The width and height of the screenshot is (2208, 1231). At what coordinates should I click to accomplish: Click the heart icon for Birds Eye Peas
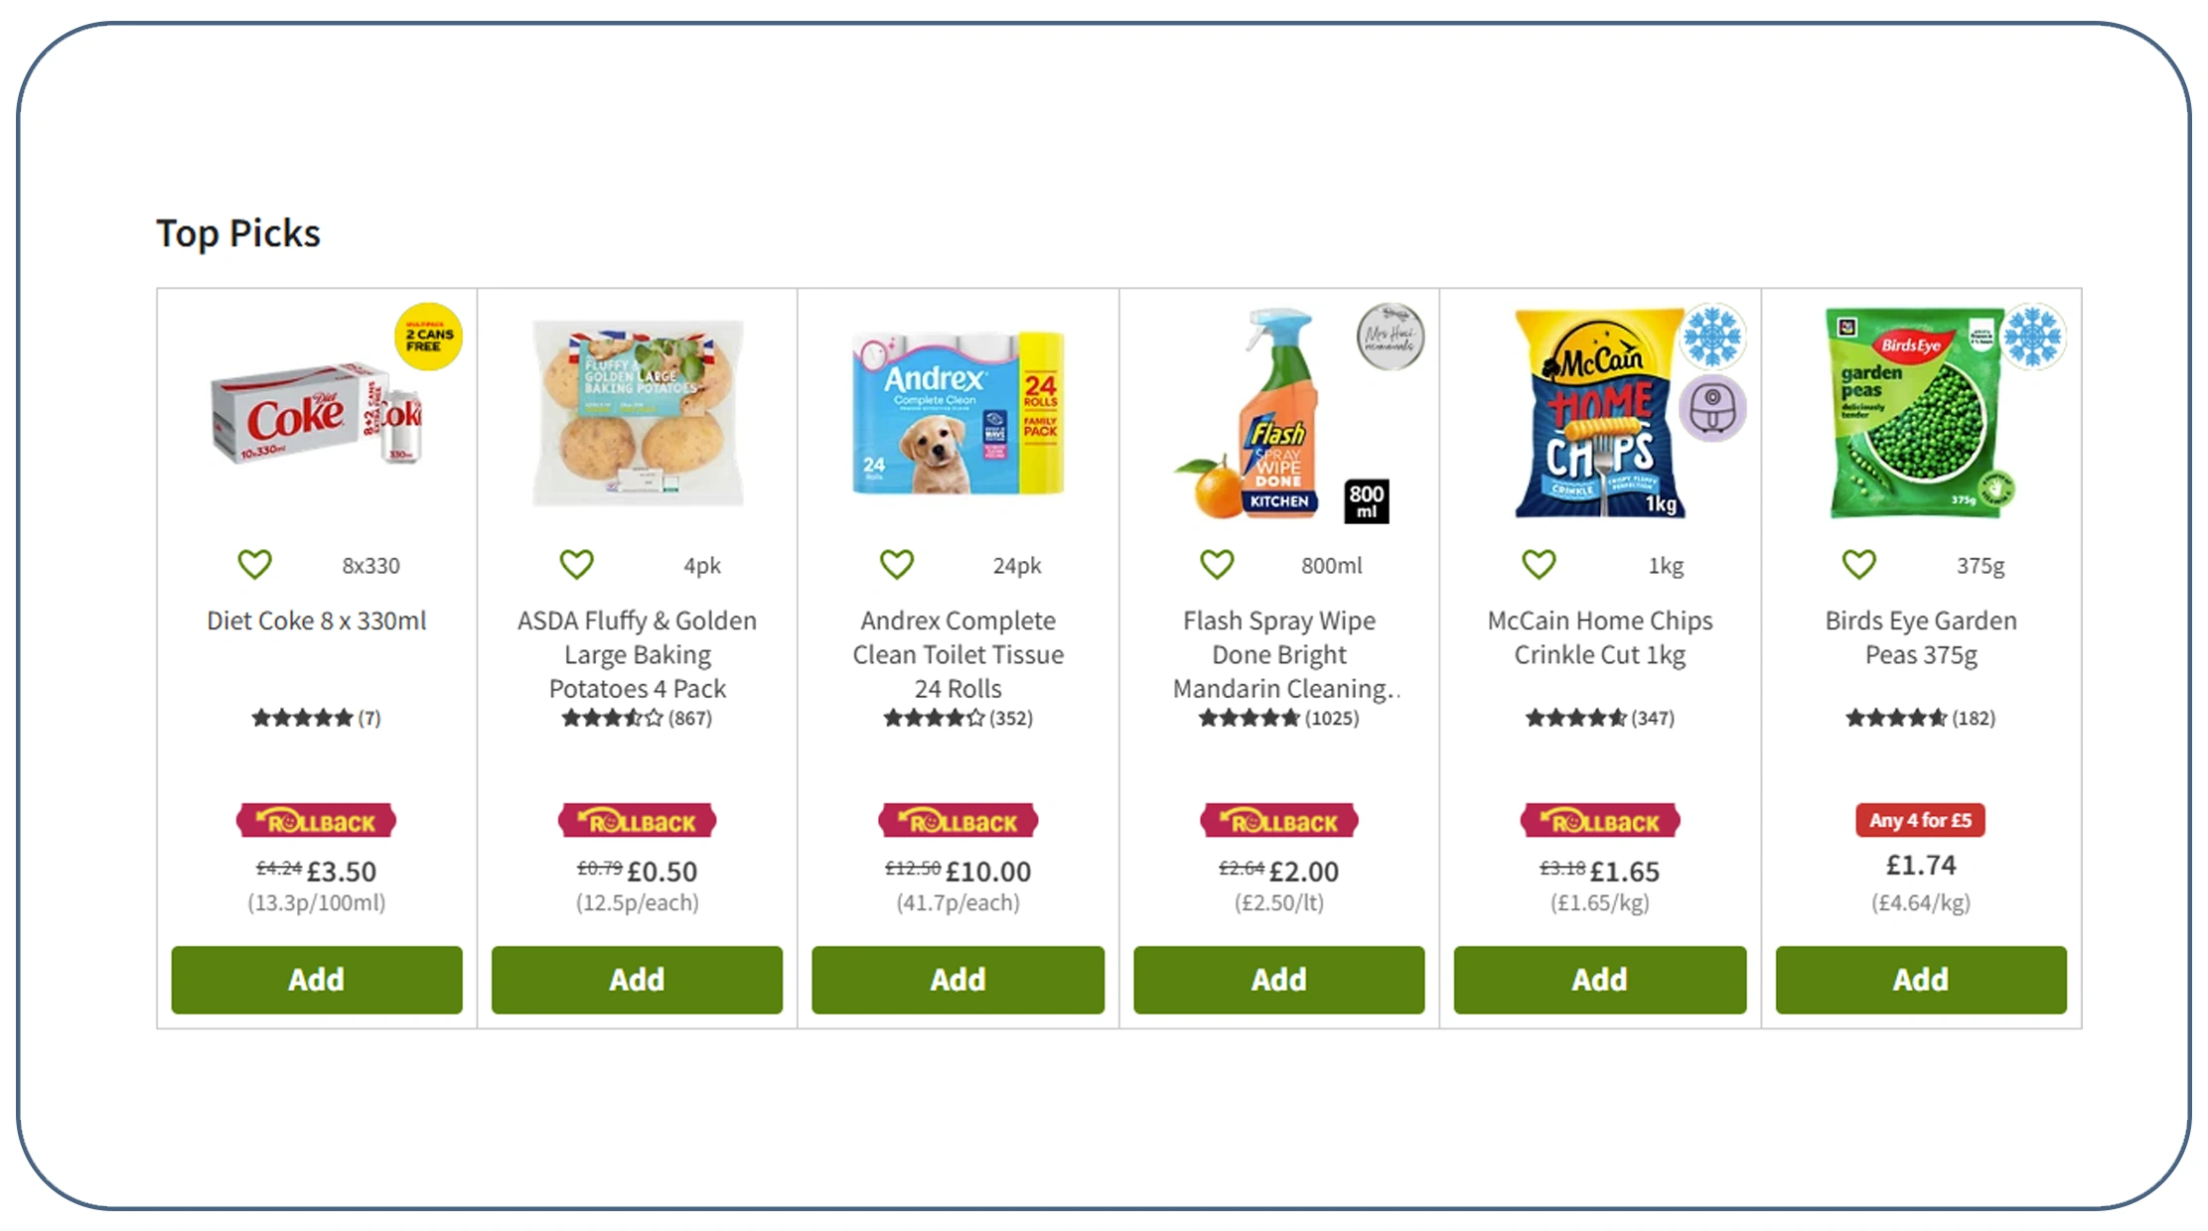tap(1859, 565)
